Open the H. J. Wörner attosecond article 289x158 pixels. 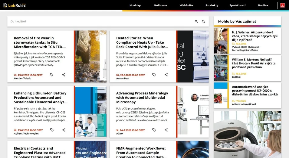[x=255, y=36]
